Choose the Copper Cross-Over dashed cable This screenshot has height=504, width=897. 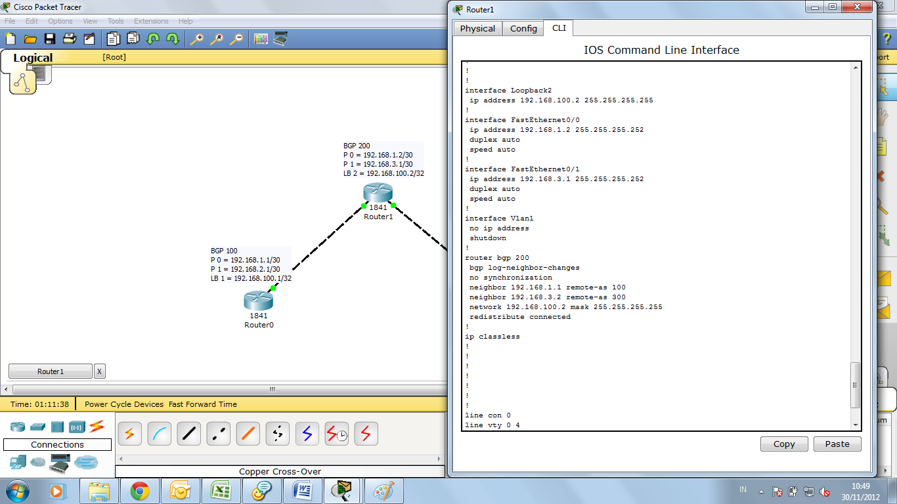[218, 434]
